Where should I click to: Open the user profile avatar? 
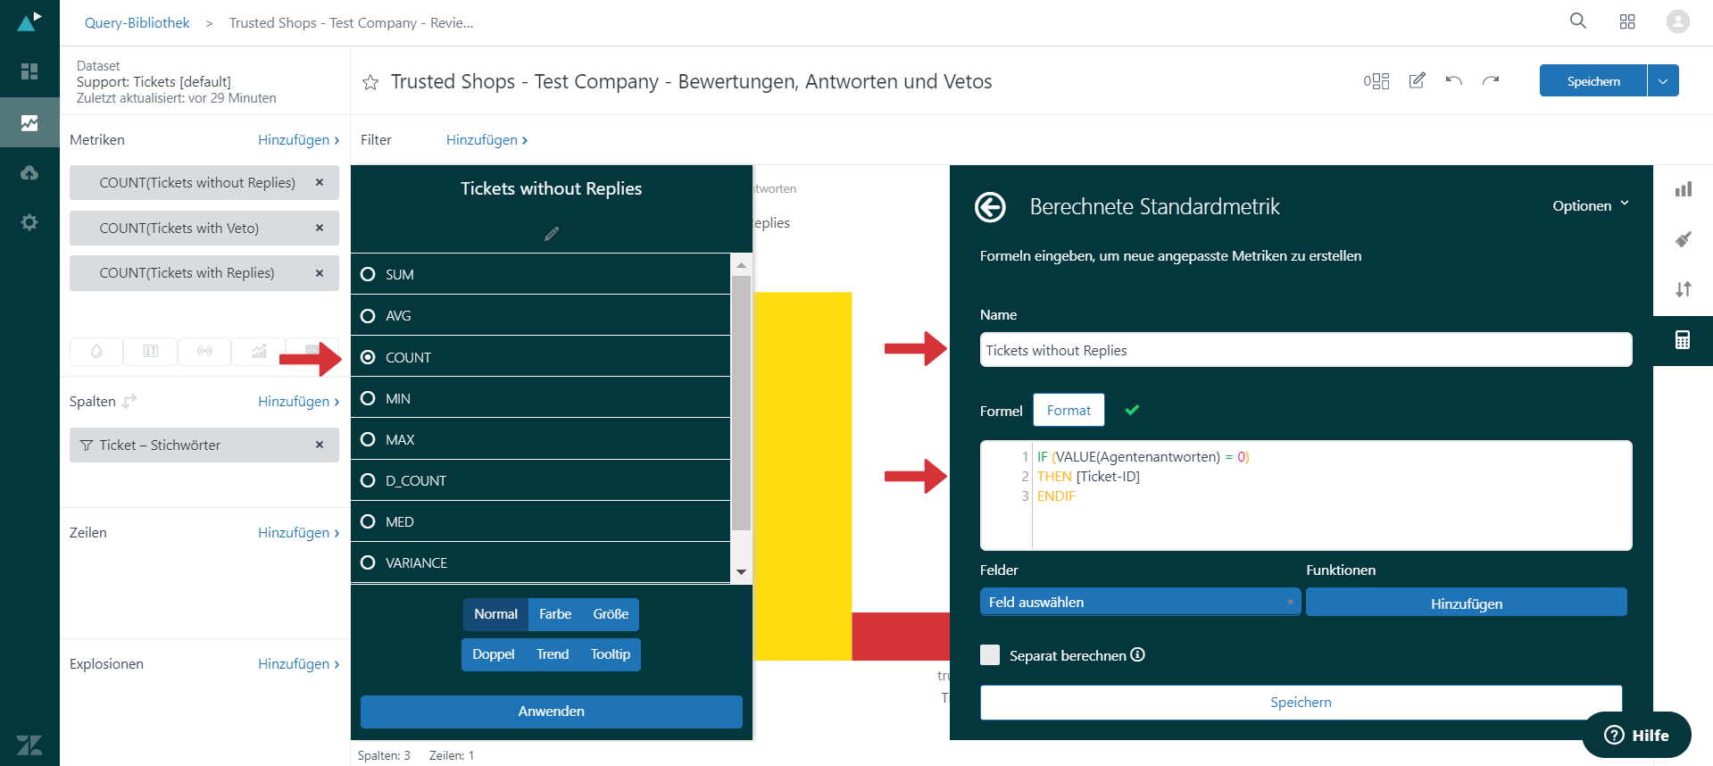(1678, 21)
